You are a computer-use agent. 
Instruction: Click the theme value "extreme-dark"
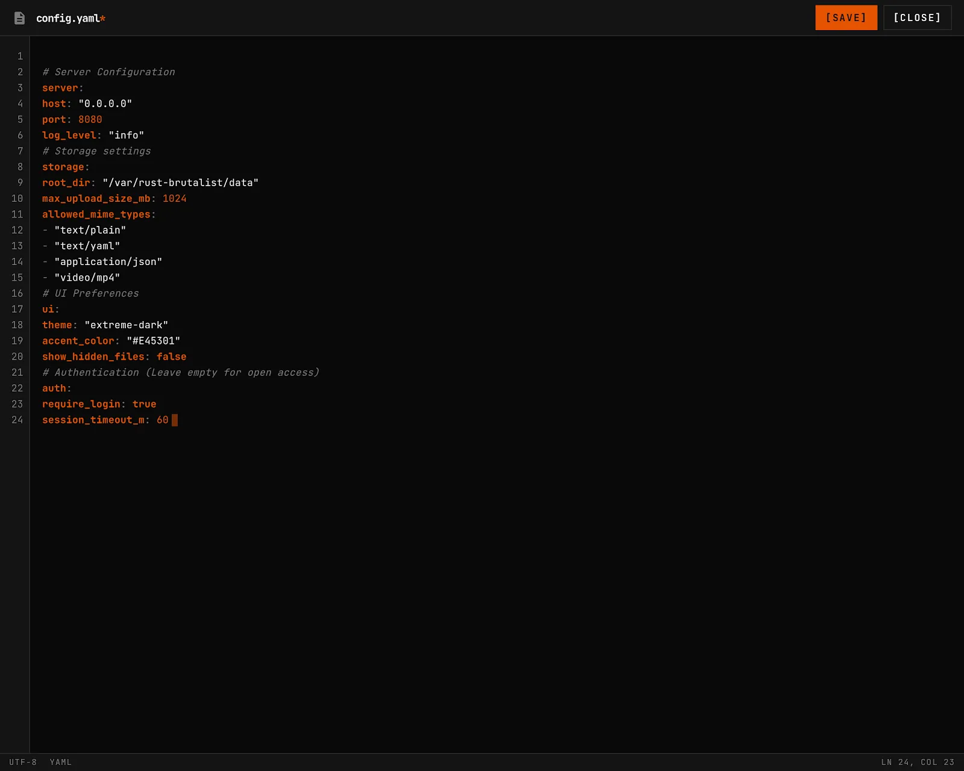coord(126,325)
